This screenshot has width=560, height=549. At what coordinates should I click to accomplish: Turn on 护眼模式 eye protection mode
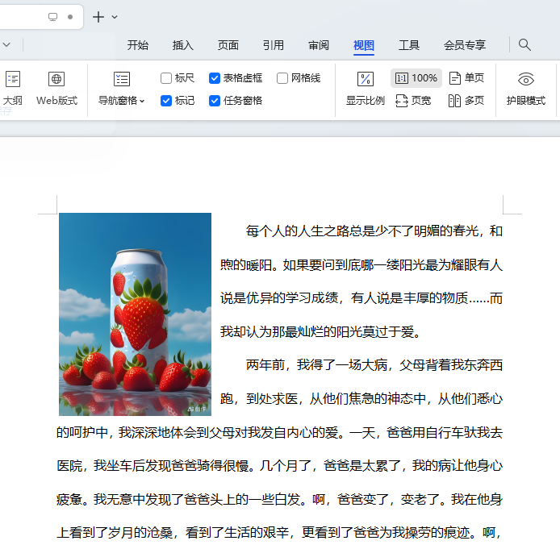526,88
